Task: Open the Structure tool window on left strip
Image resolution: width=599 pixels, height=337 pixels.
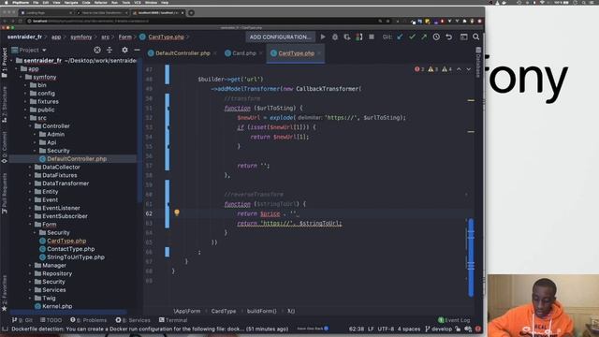Action: (4, 105)
